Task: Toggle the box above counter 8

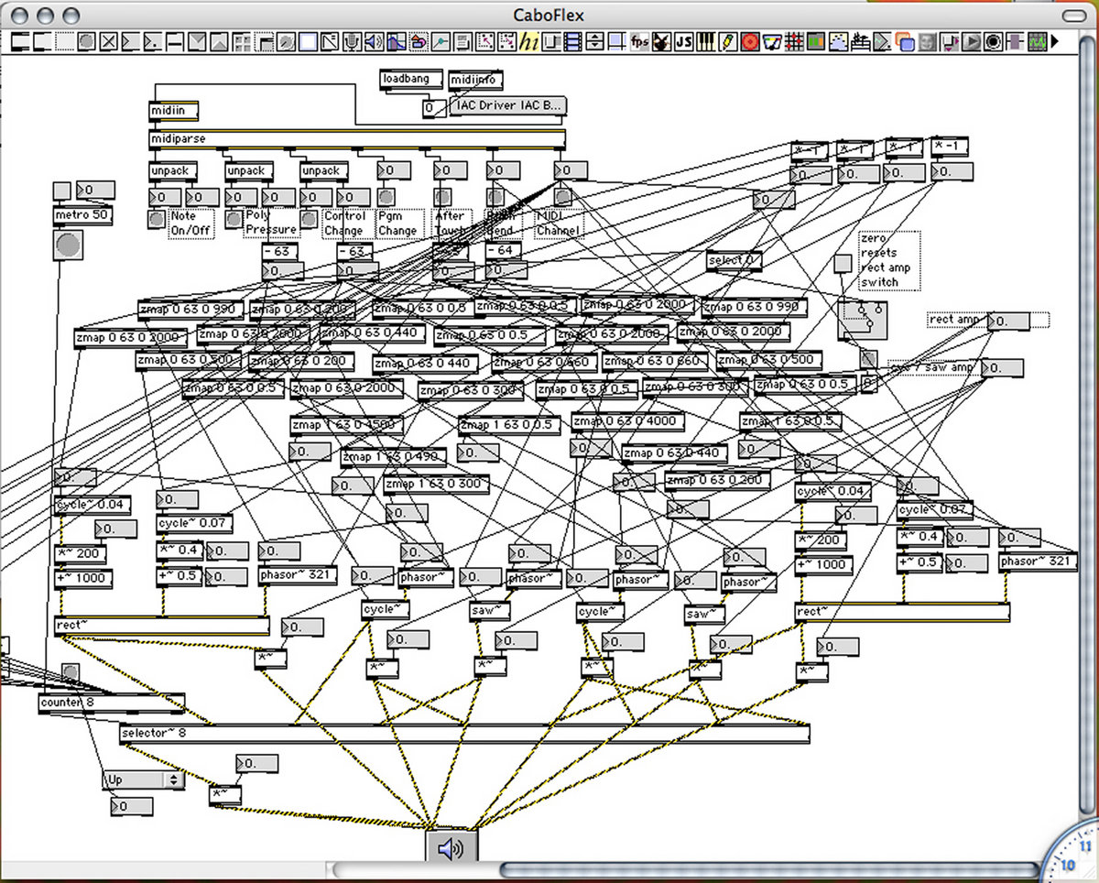Action: (70, 672)
